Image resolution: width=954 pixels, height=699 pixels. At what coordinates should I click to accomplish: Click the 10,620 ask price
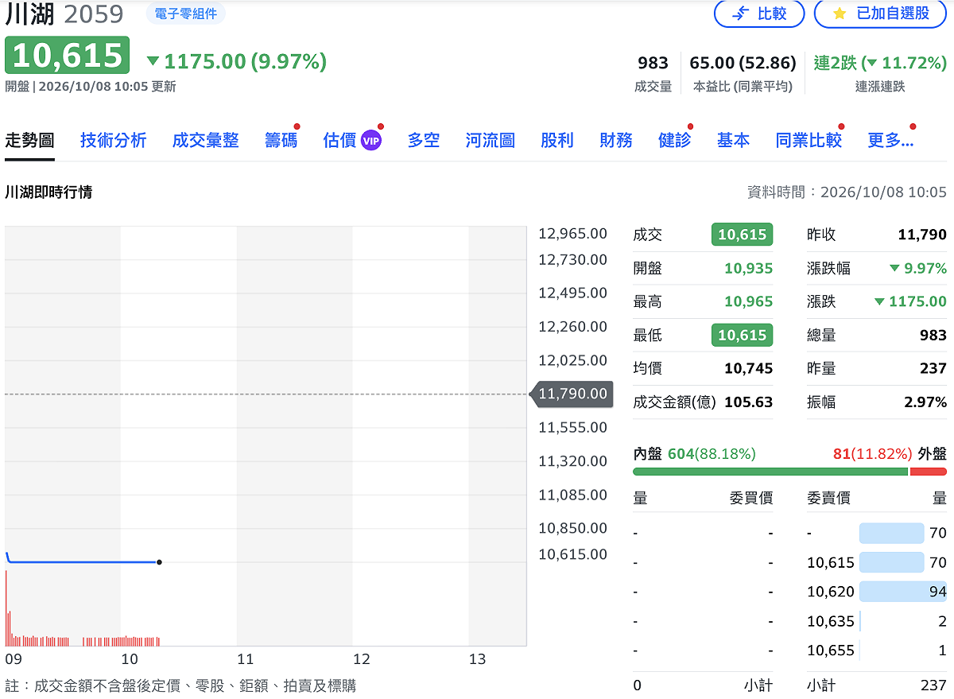click(831, 592)
